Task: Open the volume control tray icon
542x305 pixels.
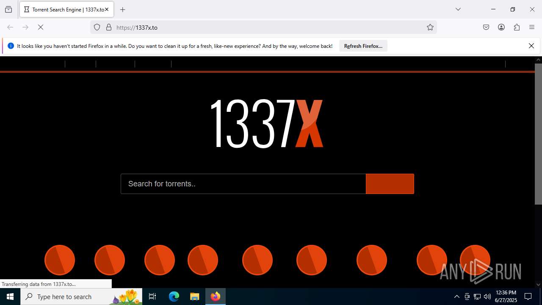Action: (487, 297)
